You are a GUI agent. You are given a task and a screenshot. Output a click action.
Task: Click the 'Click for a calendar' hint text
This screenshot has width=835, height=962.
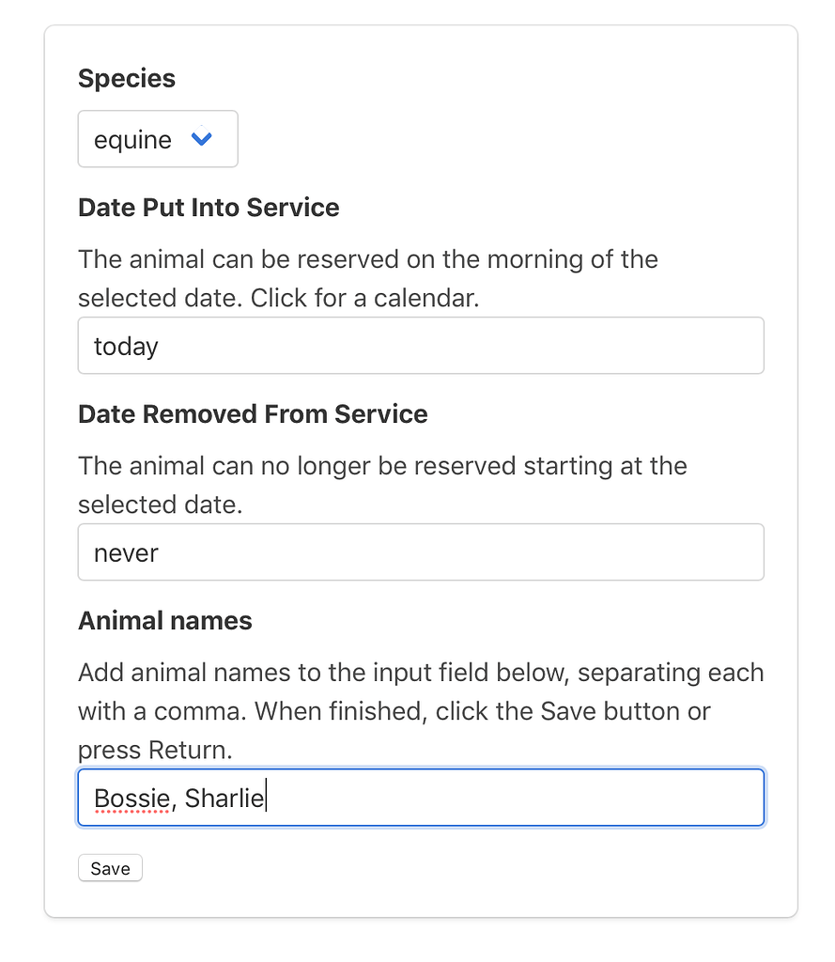click(364, 298)
